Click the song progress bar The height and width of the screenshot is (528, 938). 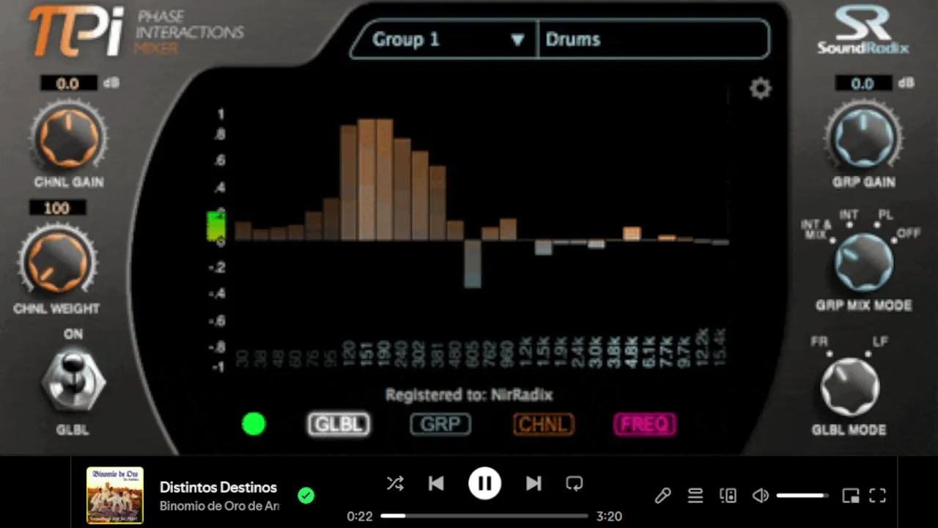point(484,516)
